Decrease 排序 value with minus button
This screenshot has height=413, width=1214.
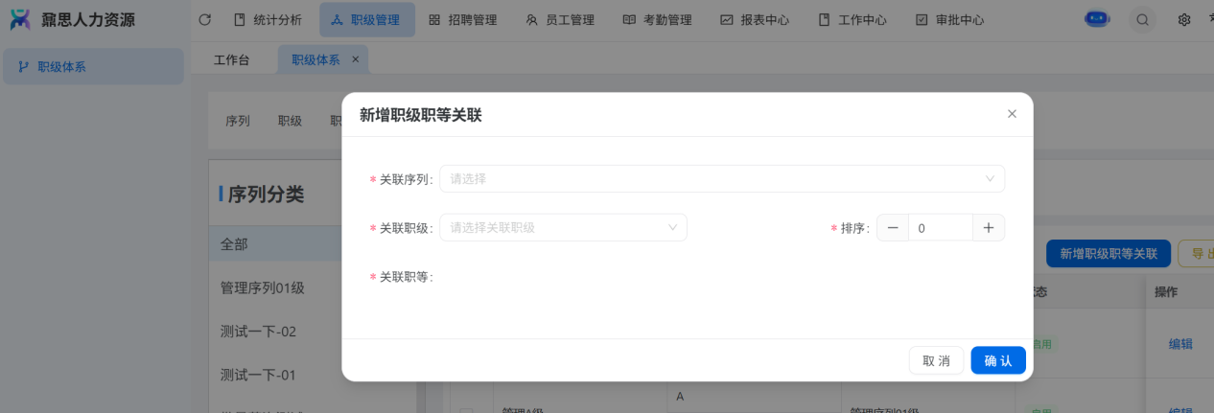pyautogui.click(x=893, y=228)
